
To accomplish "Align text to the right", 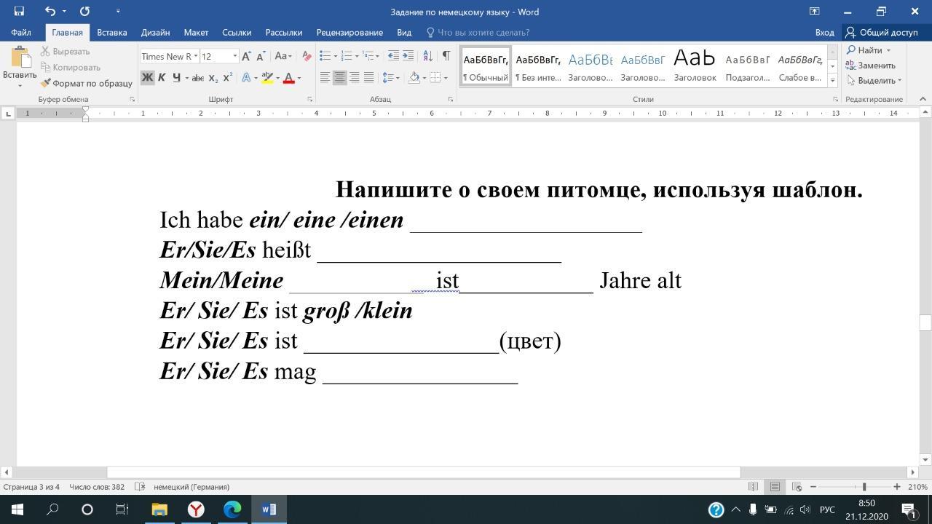I will [x=354, y=78].
